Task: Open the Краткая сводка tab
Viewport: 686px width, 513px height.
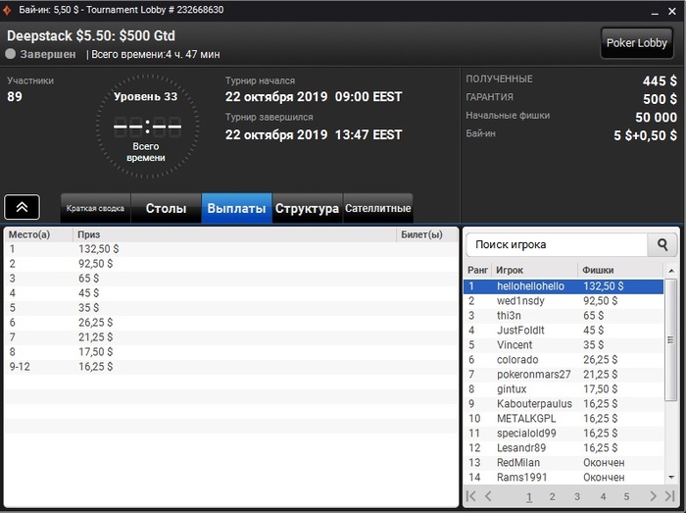Action: click(x=95, y=208)
